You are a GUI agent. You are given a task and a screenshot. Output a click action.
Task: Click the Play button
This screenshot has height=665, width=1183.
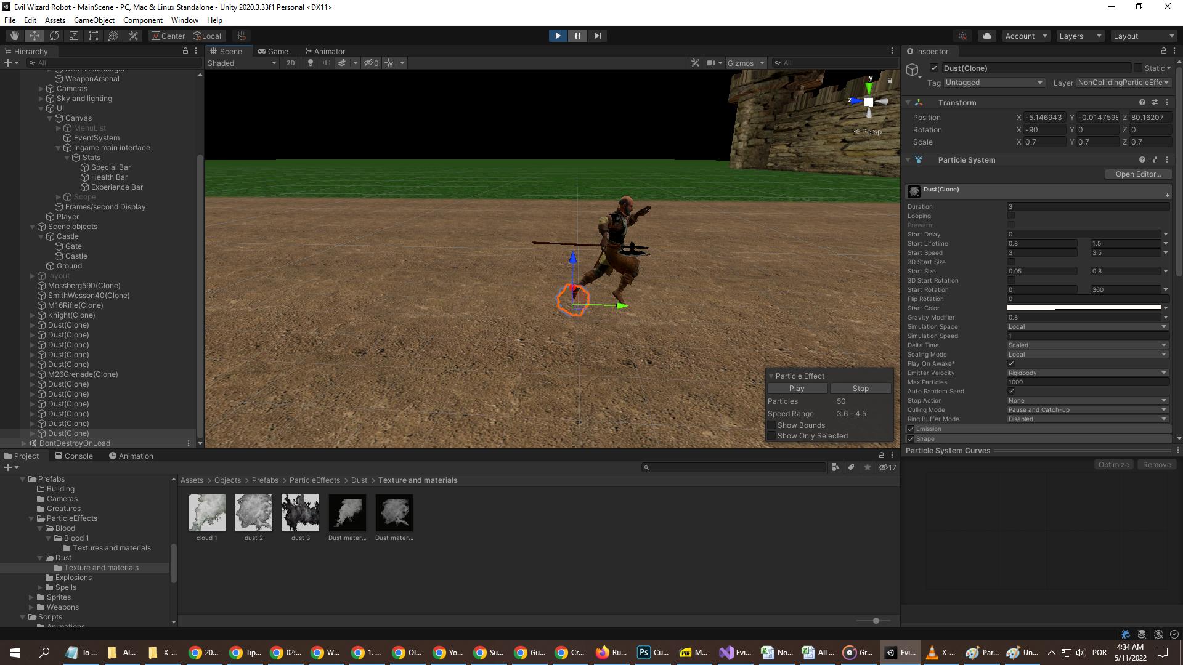pyautogui.click(x=558, y=36)
